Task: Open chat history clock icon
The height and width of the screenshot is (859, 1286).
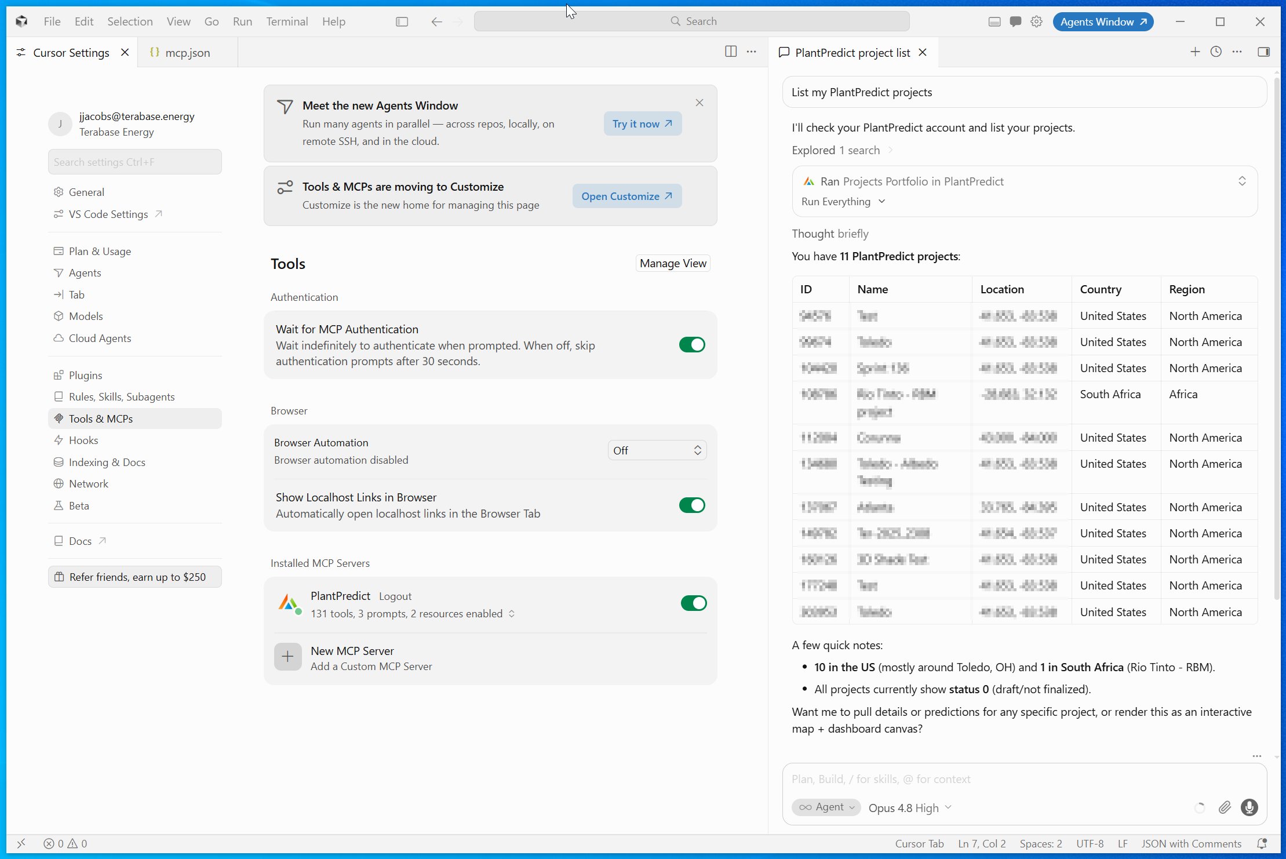Action: click(x=1216, y=52)
